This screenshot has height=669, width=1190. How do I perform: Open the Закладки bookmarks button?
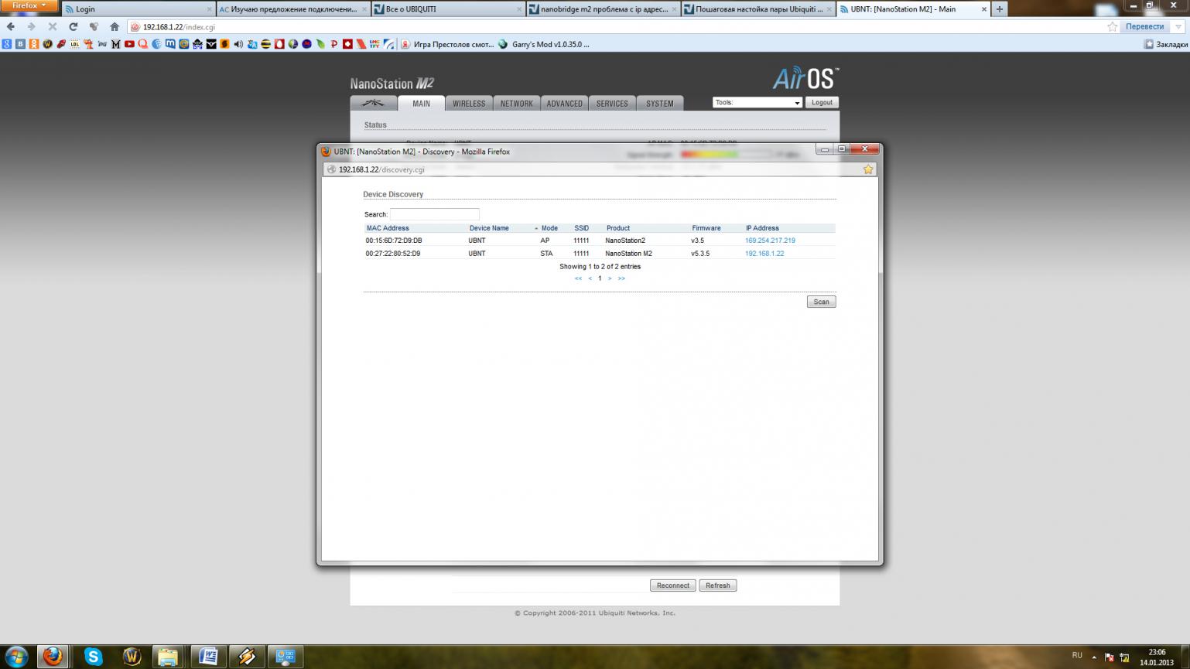click(x=1166, y=44)
